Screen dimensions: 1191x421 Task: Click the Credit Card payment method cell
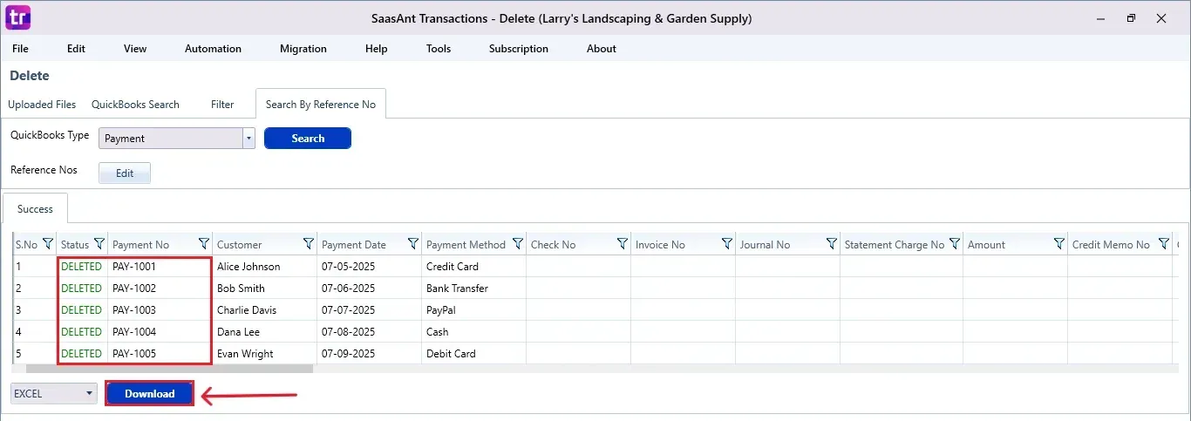click(473, 267)
